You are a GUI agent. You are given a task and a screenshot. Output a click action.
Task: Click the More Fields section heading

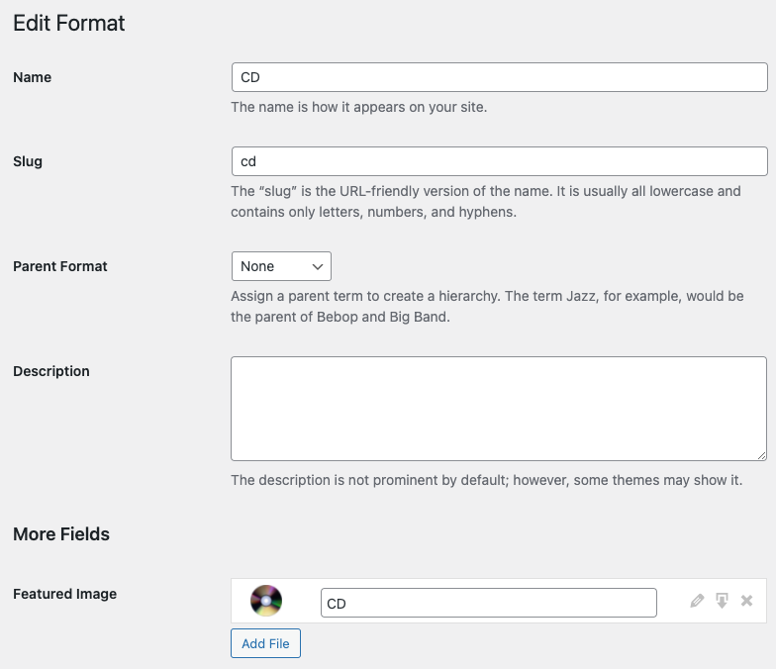pos(61,534)
